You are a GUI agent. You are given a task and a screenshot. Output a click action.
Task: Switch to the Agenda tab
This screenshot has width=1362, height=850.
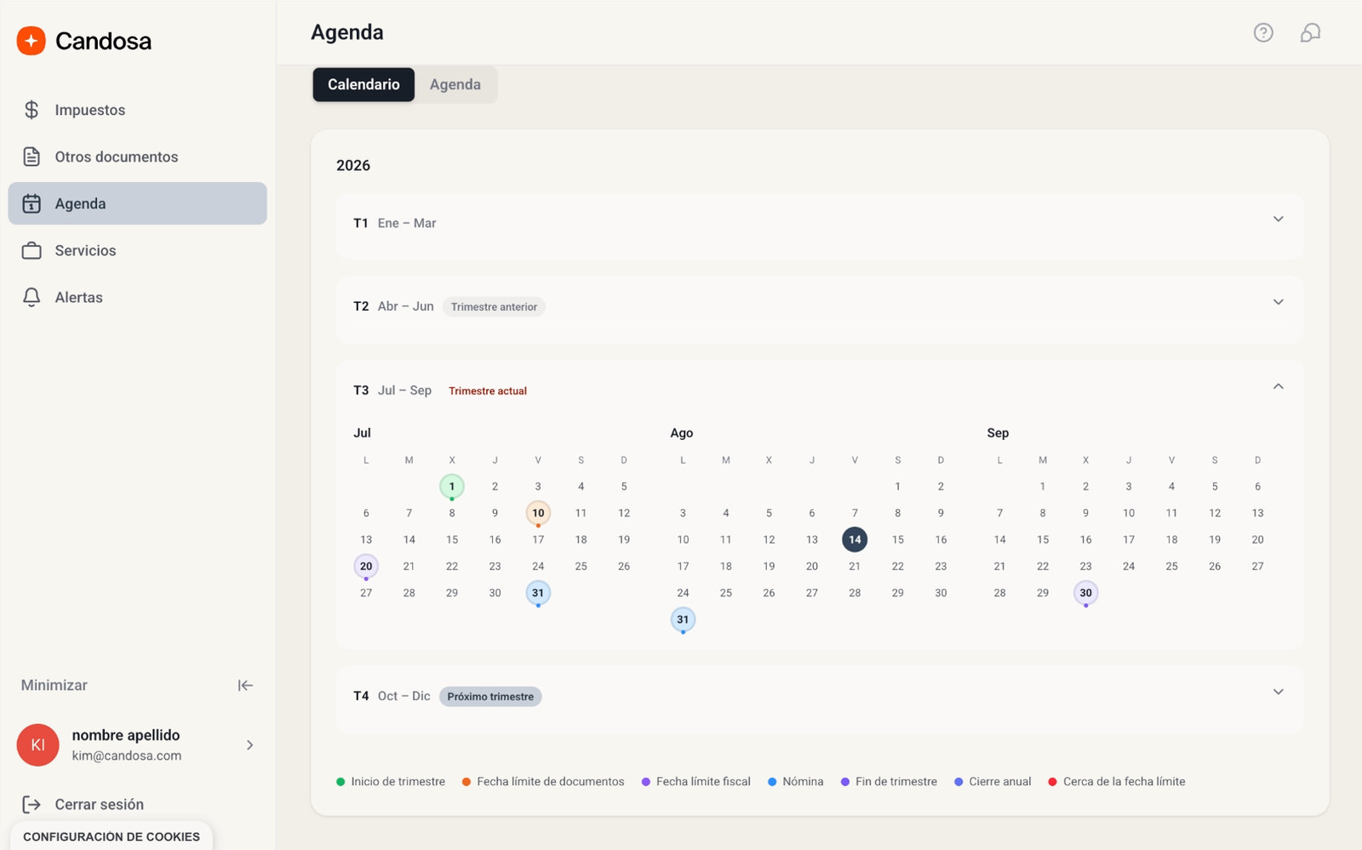click(455, 84)
